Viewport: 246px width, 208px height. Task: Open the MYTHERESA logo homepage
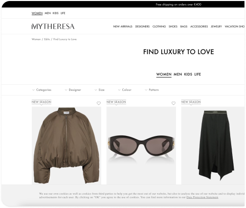click(x=53, y=27)
